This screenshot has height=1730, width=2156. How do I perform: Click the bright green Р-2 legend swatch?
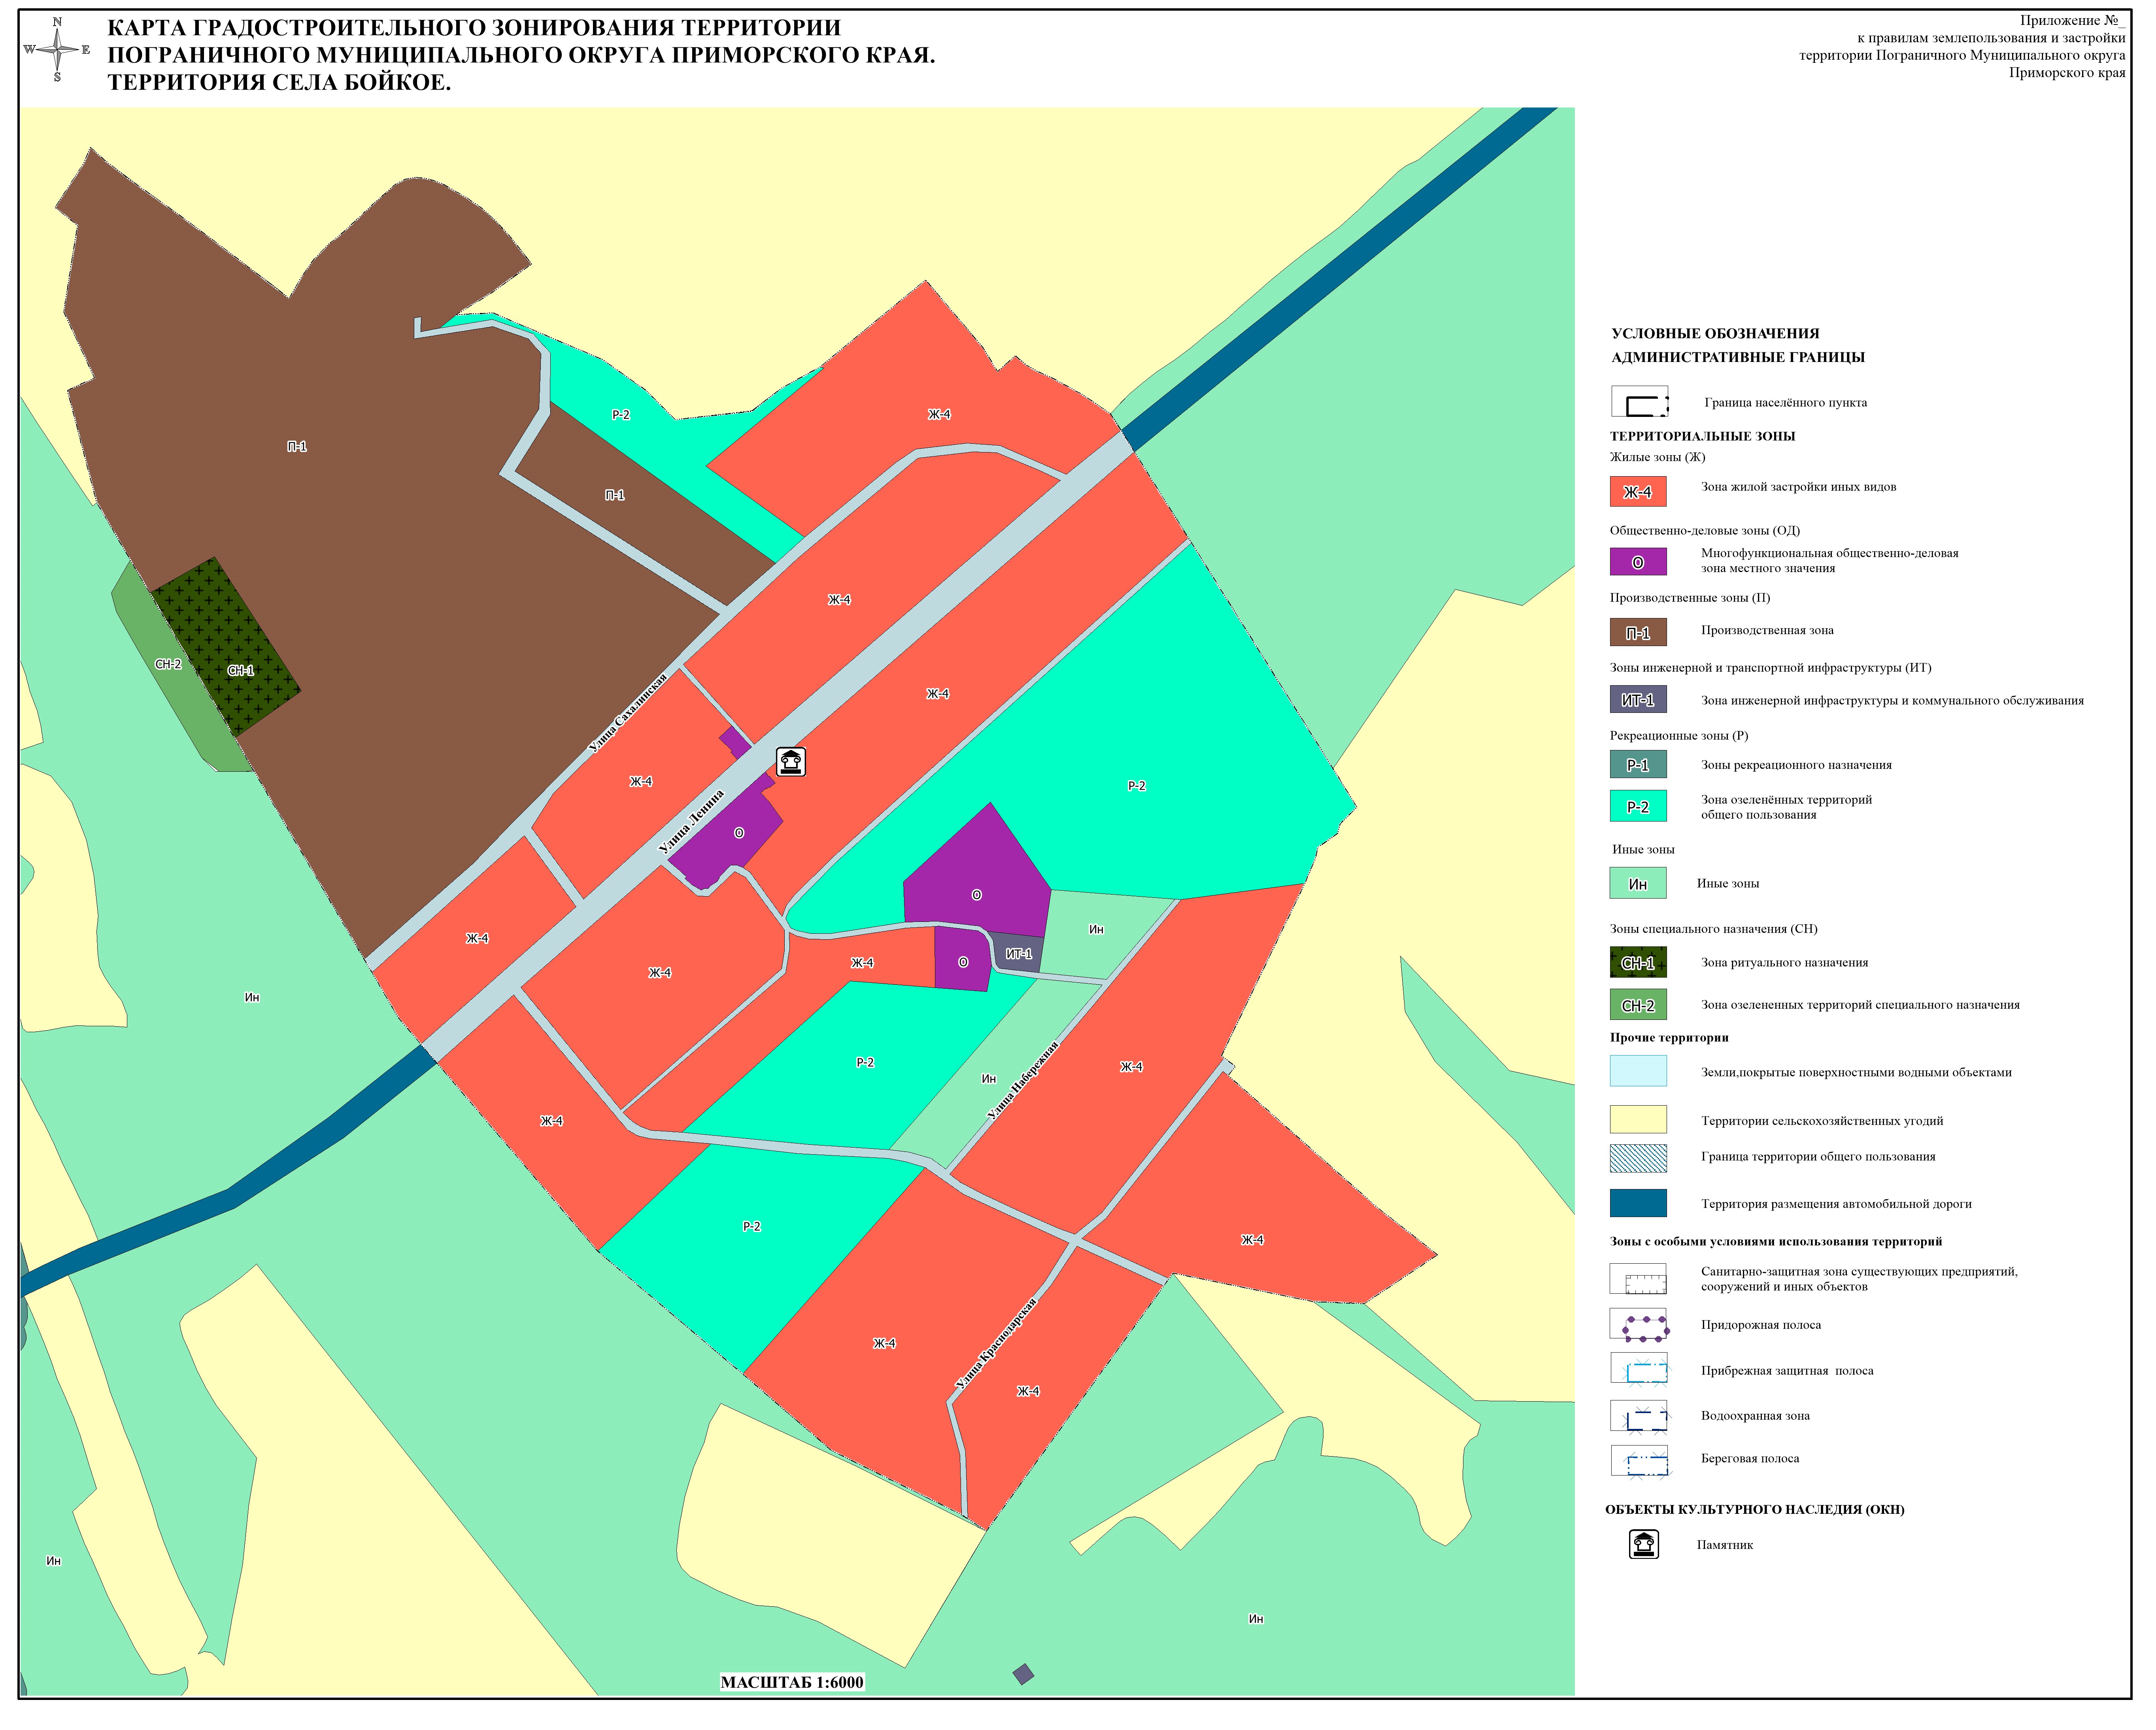(1638, 807)
